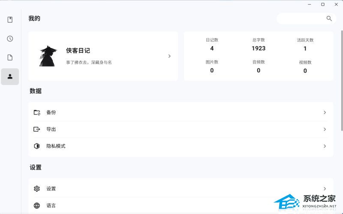
Task: Click the backup folder icon
Action: (37, 112)
